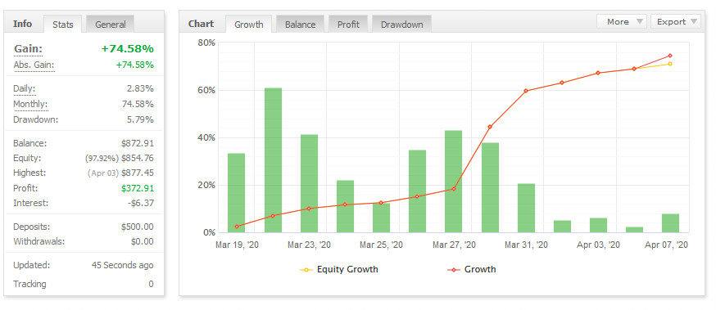Open the General tab in Info panel

tap(111, 25)
